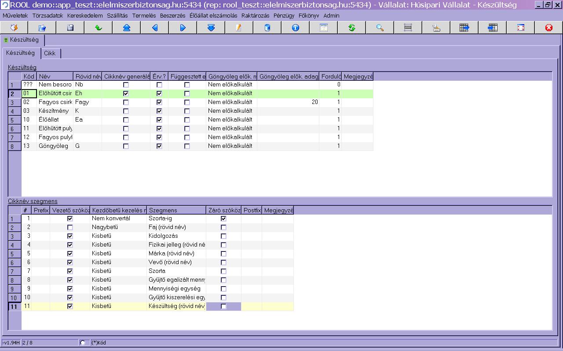Open Göngyöleg elők. cell in Készítmény row
Image resolution: width=563 pixels, height=351 pixels.
click(x=231, y=111)
